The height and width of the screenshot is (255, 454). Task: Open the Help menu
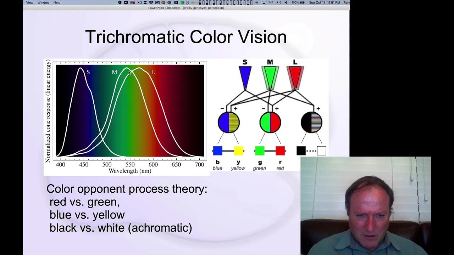pyautogui.click(x=57, y=2)
